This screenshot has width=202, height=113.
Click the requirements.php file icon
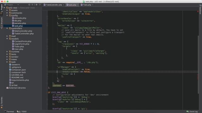(x=10, y=80)
